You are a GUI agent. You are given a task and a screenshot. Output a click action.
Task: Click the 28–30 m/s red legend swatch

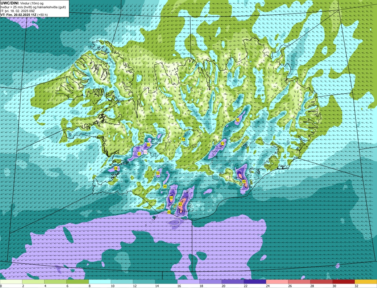pyautogui.click(x=321, y=282)
